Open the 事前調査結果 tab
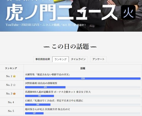Screen dimensions: 142x116 [43, 59]
